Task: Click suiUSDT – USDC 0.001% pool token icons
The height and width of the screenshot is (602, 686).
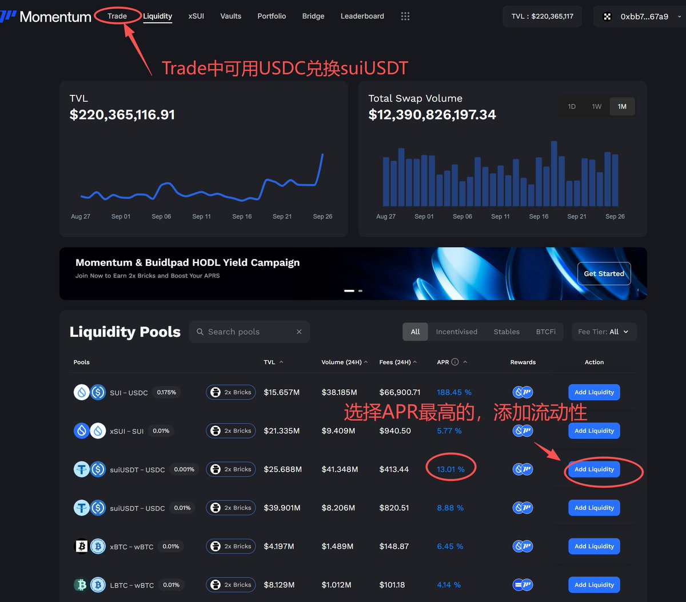Action: tap(90, 469)
